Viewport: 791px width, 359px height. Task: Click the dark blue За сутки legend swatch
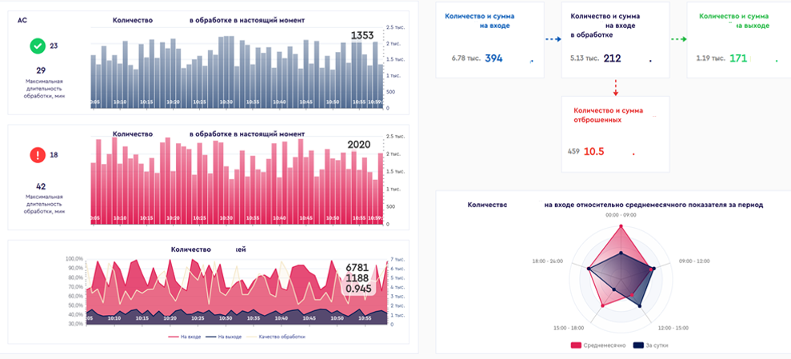[638, 345]
